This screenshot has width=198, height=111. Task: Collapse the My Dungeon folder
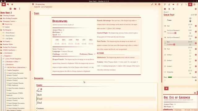(x=6, y=30)
